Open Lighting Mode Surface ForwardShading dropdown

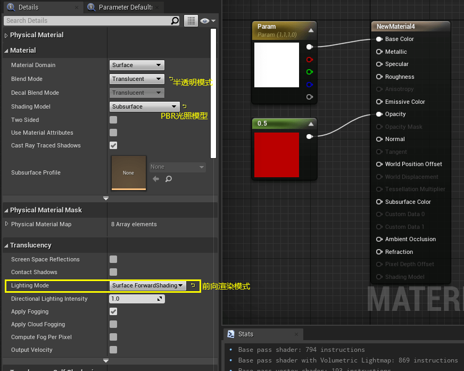click(148, 285)
